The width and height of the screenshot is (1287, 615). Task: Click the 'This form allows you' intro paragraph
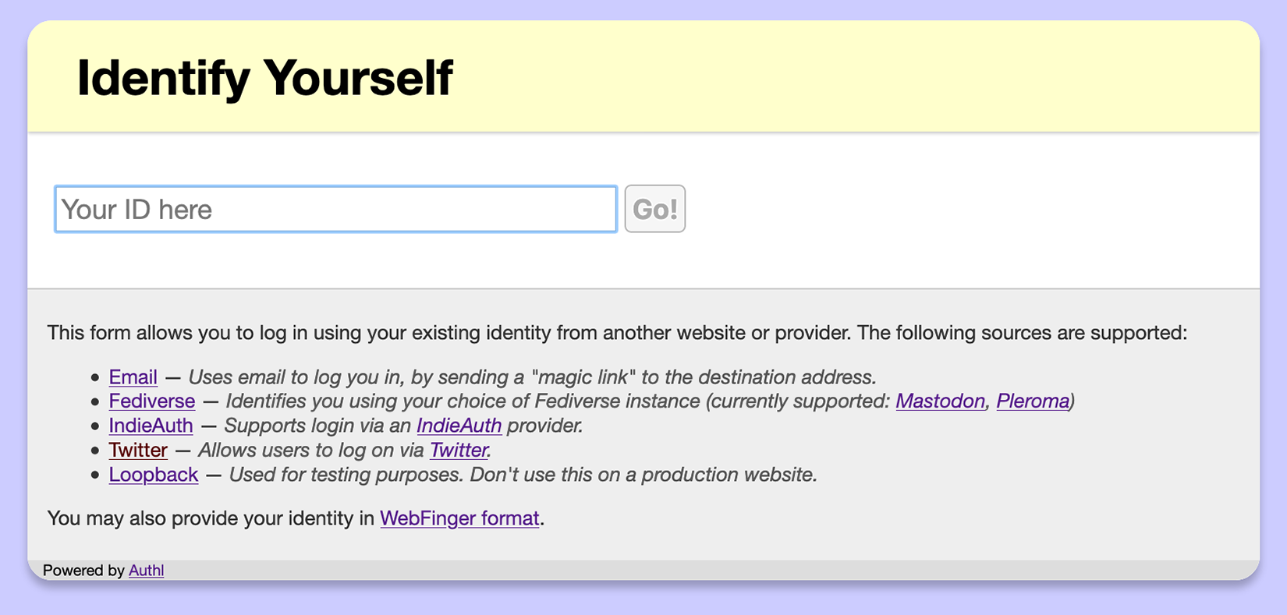[617, 333]
